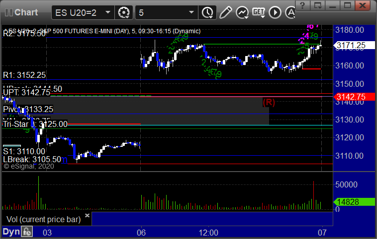Click the dock window button in title bar

point(318,5)
